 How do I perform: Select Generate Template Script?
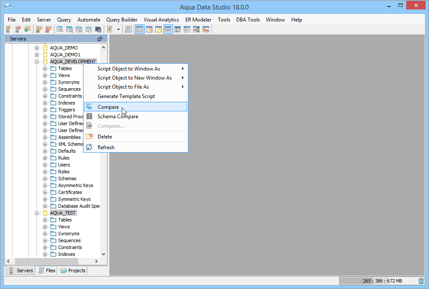click(x=136, y=96)
